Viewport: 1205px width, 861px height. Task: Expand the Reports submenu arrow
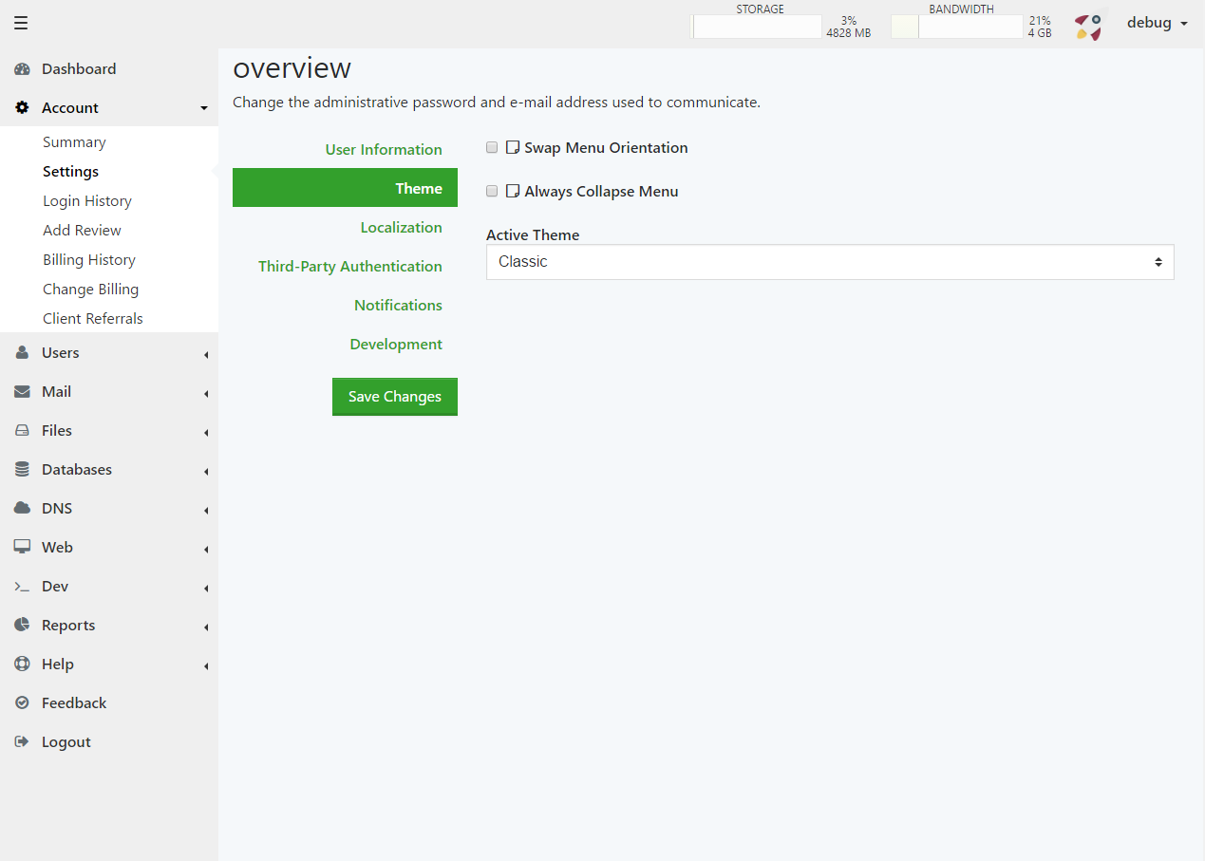[206, 627]
